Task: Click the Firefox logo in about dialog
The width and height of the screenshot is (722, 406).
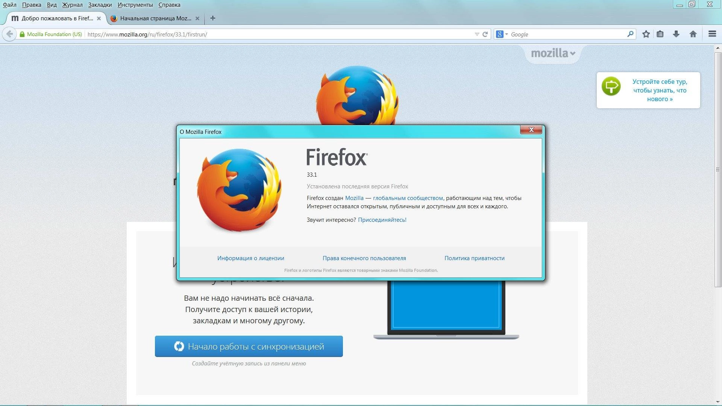Action: coord(240,190)
